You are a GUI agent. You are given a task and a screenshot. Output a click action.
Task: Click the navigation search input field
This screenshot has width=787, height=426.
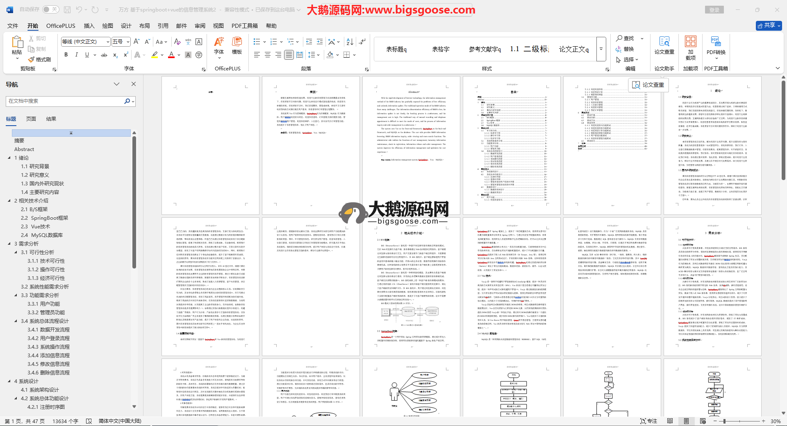tap(66, 101)
